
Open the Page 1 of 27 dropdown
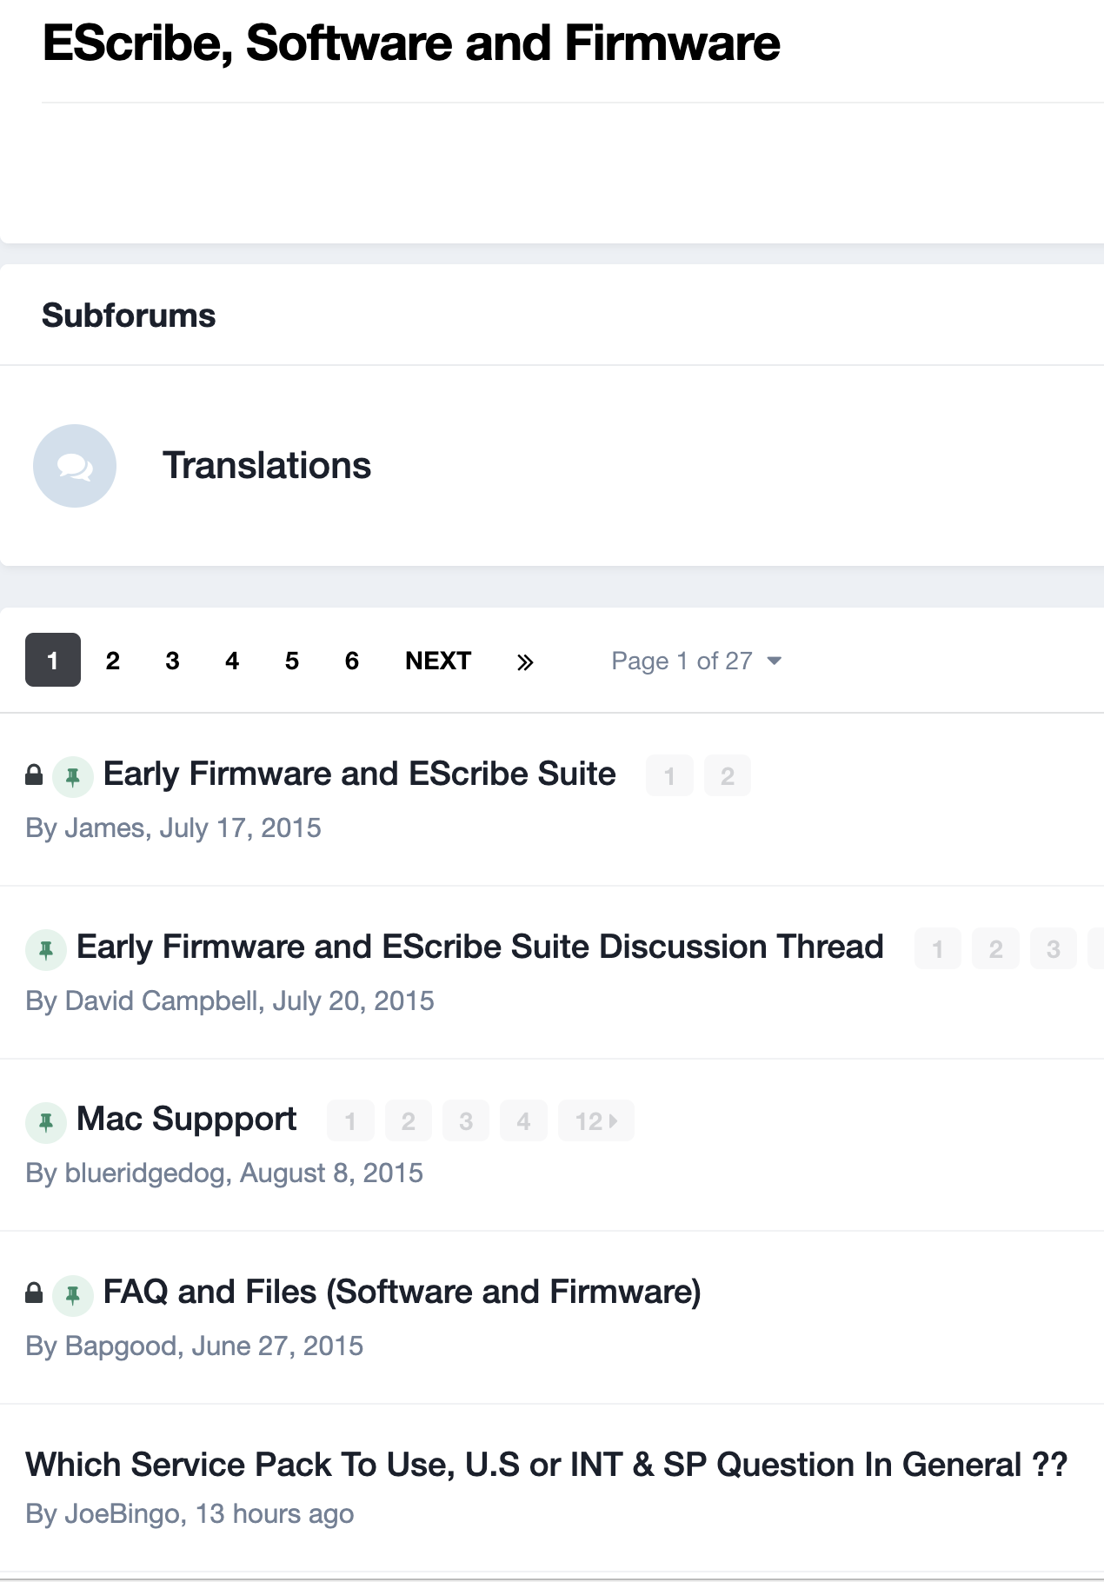pos(696,661)
